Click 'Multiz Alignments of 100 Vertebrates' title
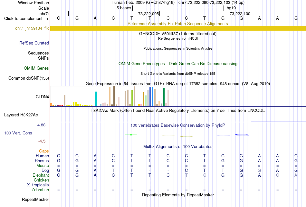Screen dimensions: 306x207 (x=178, y=146)
